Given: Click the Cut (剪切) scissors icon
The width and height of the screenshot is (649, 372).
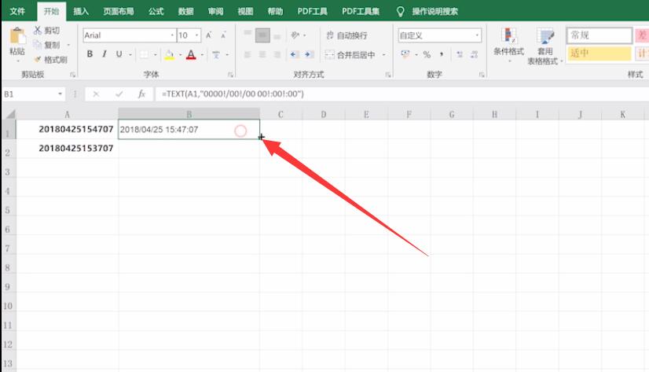Looking at the screenshot, I should tap(38, 30).
